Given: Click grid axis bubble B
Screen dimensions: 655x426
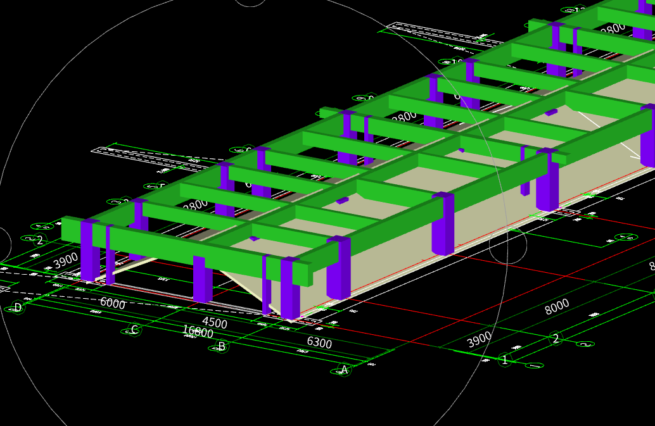Looking at the screenshot, I should click(x=222, y=346).
